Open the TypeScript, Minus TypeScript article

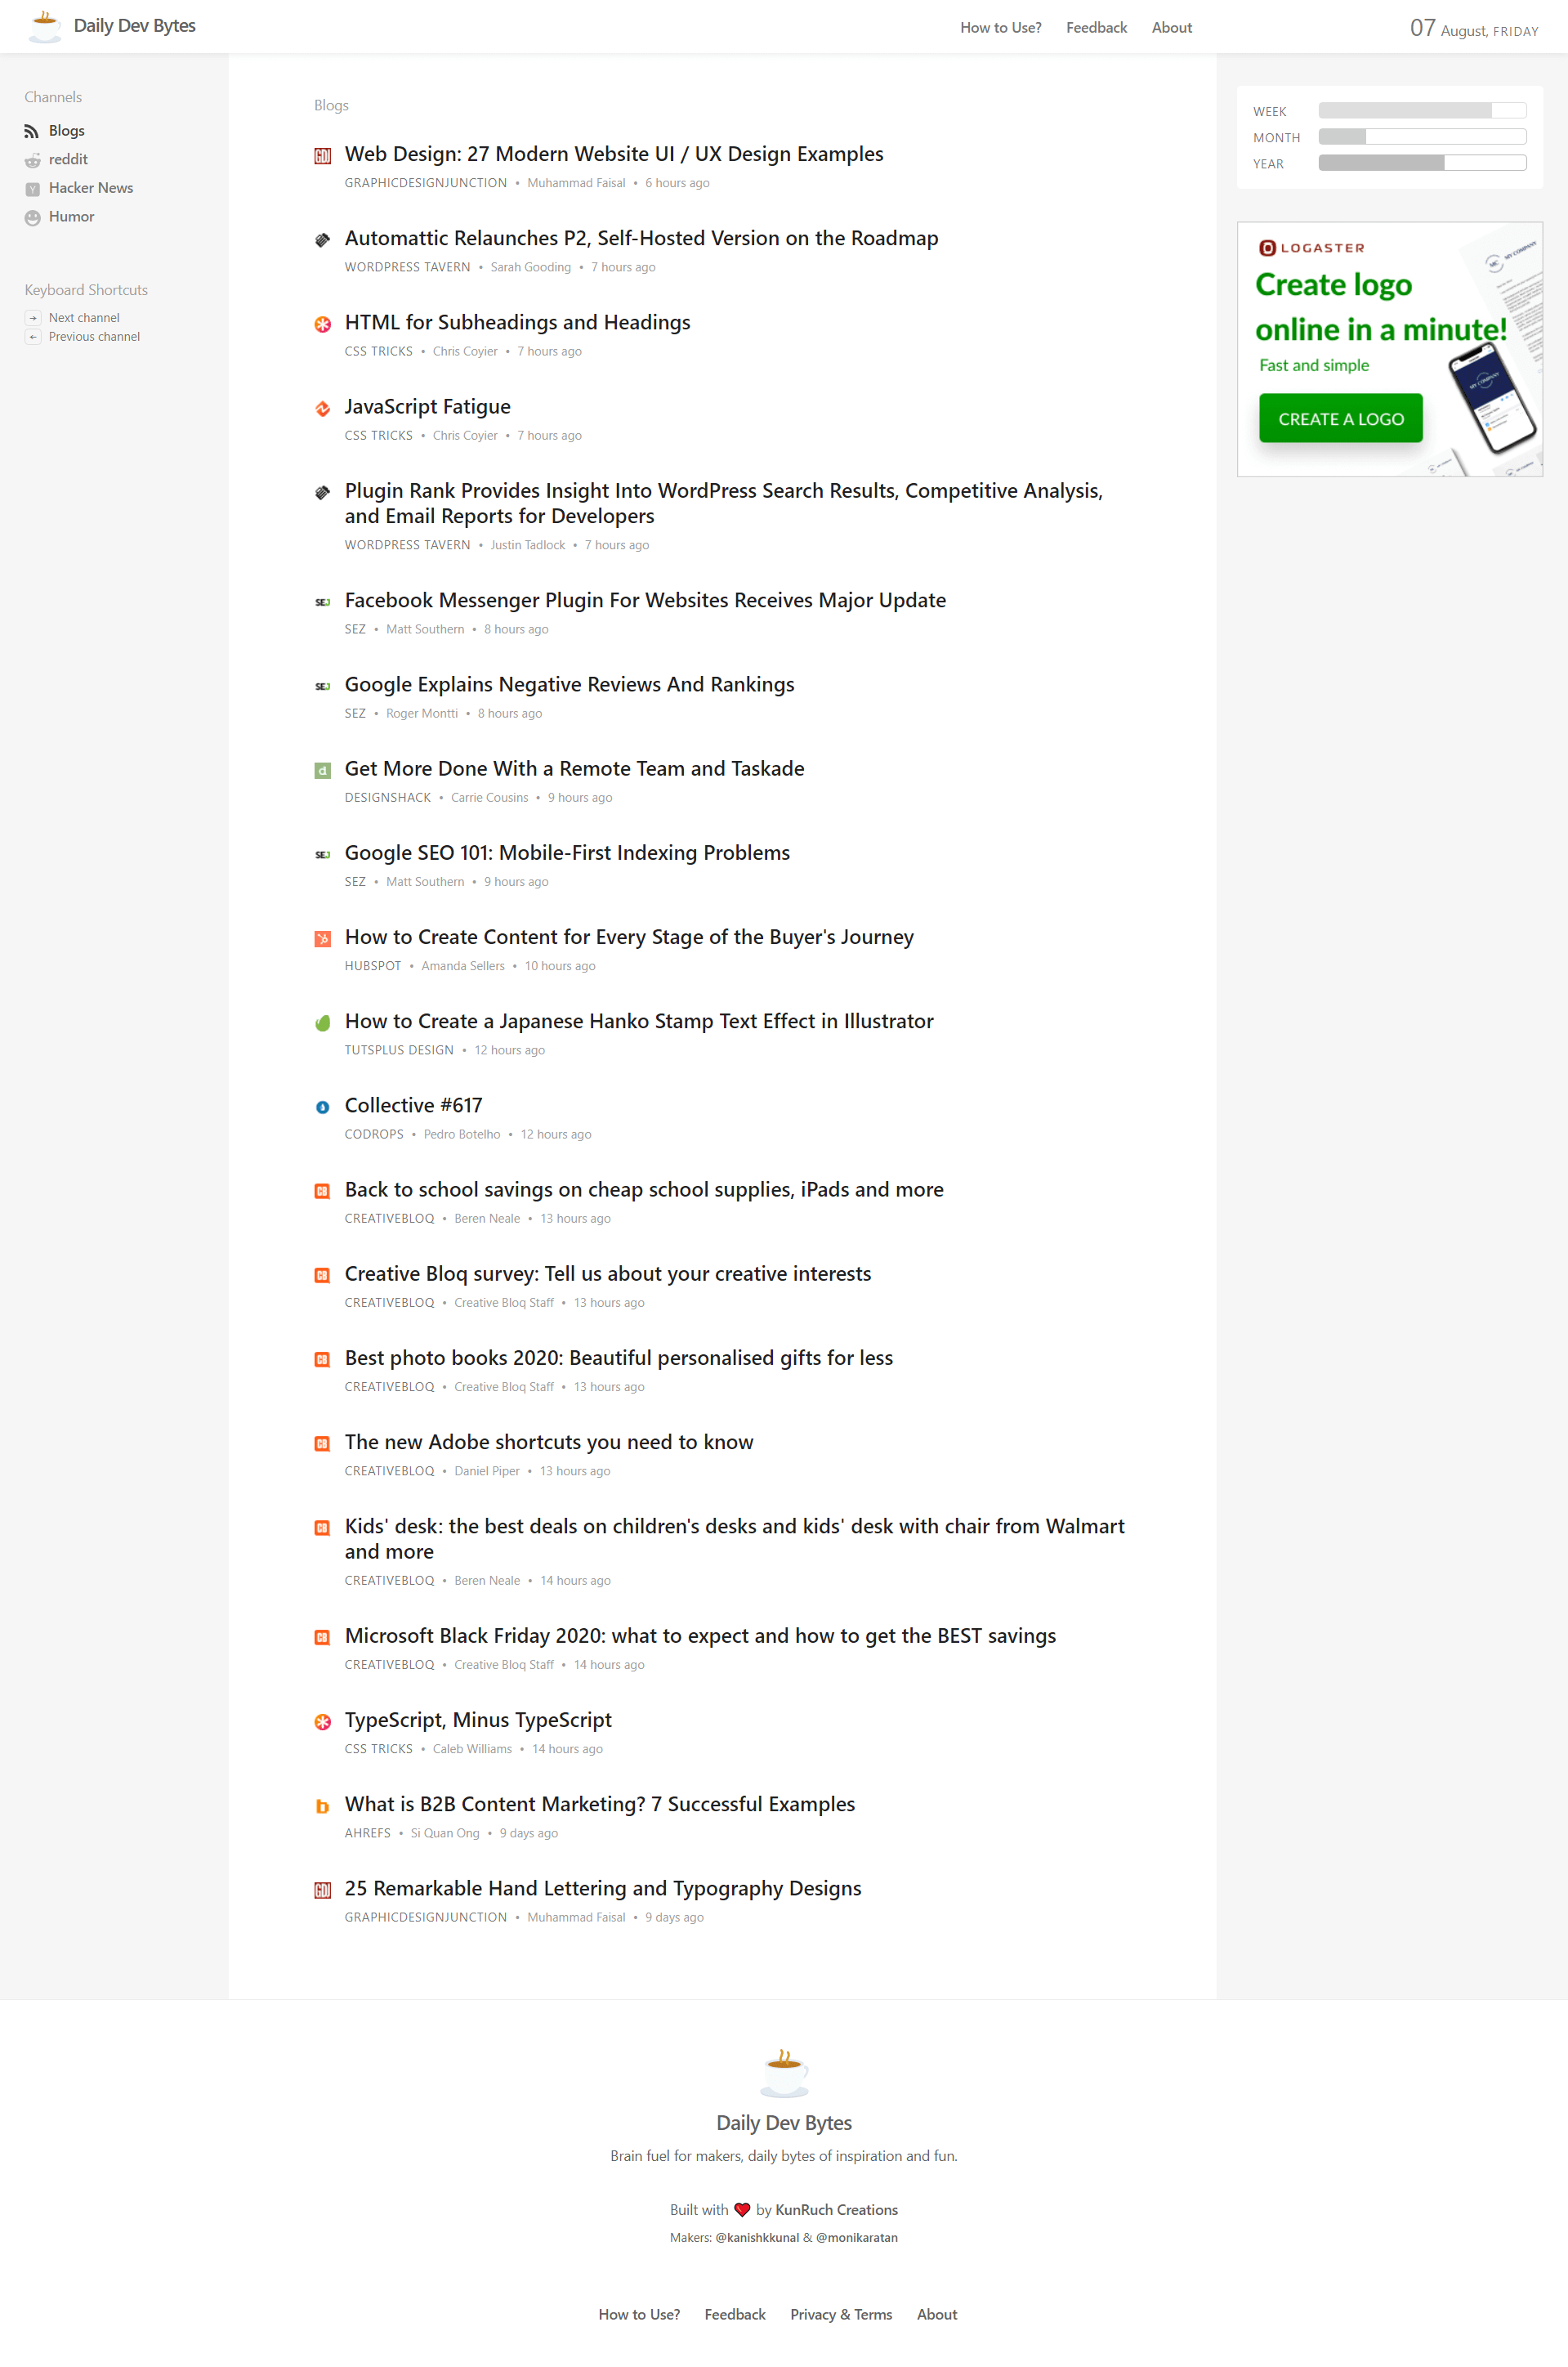pos(478,1720)
